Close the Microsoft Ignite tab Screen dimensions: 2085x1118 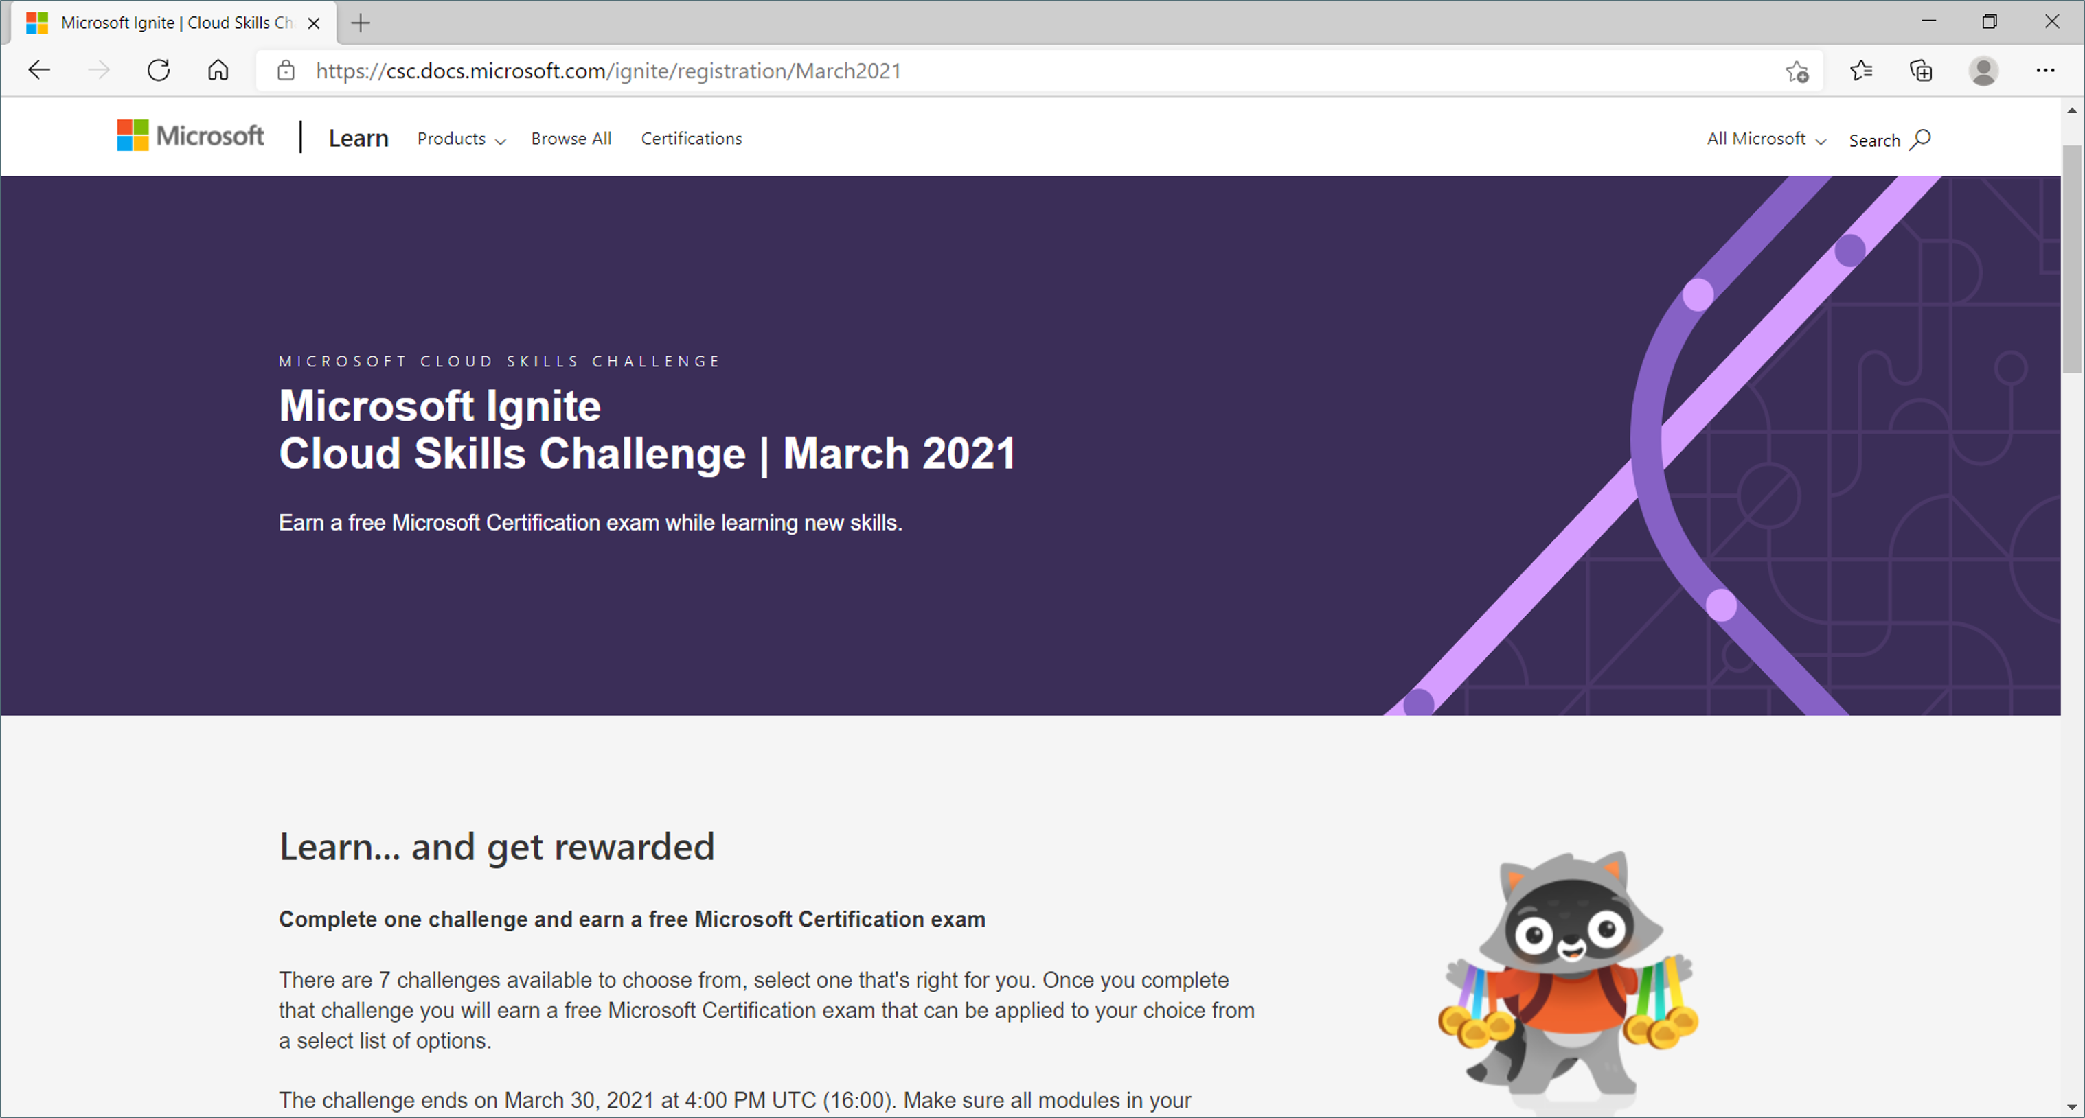click(x=314, y=23)
